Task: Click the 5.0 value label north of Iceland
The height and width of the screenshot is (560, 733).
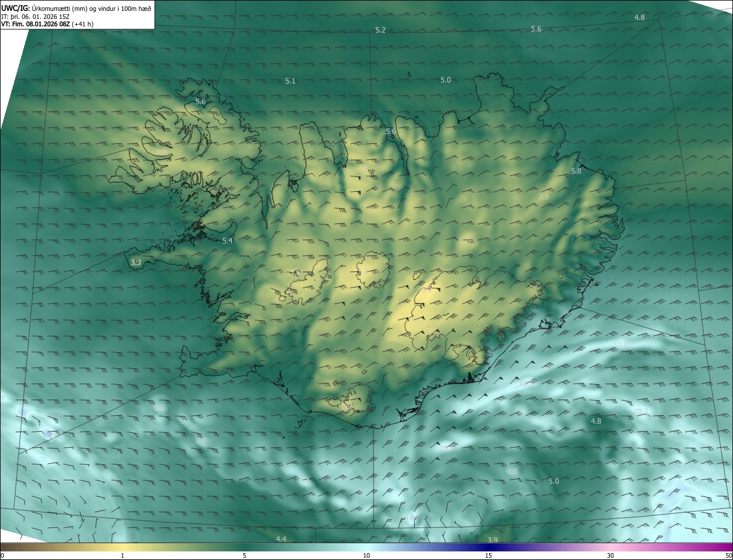Action: pos(446,80)
